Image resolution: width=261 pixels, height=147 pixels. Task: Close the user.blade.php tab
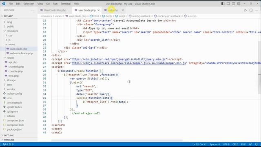point(98,10)
